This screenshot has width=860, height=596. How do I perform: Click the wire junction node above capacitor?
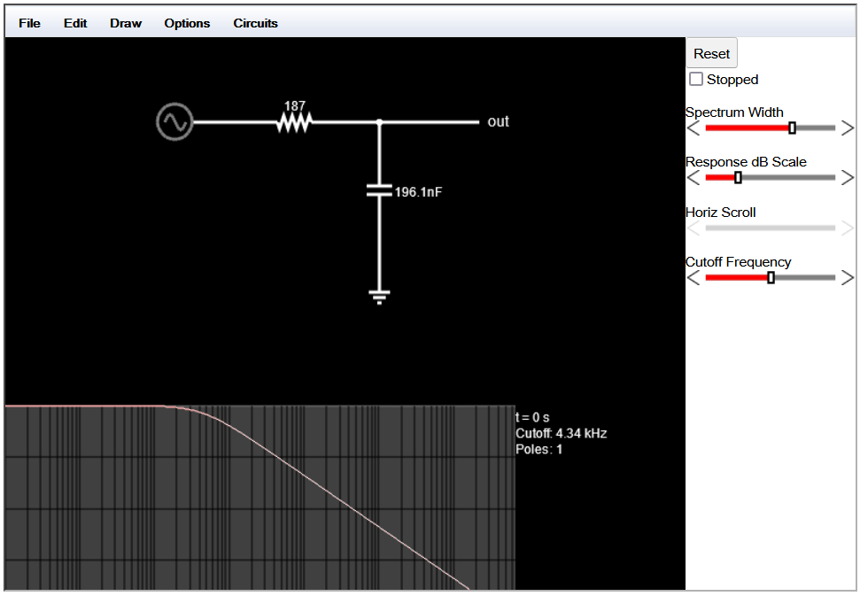point(379,121)
